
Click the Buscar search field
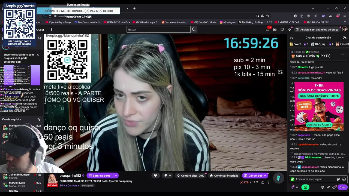tap(158, 29)
